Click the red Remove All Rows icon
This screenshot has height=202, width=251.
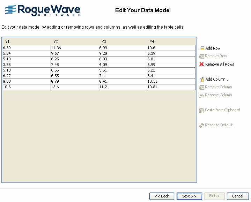click(201, 65)
